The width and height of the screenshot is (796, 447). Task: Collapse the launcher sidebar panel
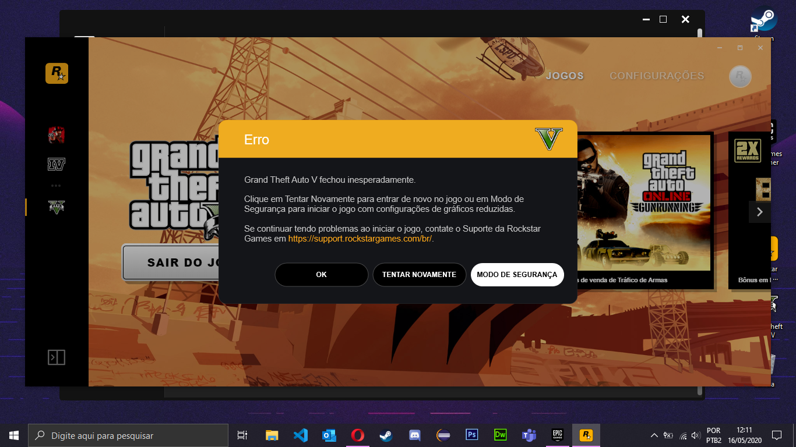click(57, 357)
